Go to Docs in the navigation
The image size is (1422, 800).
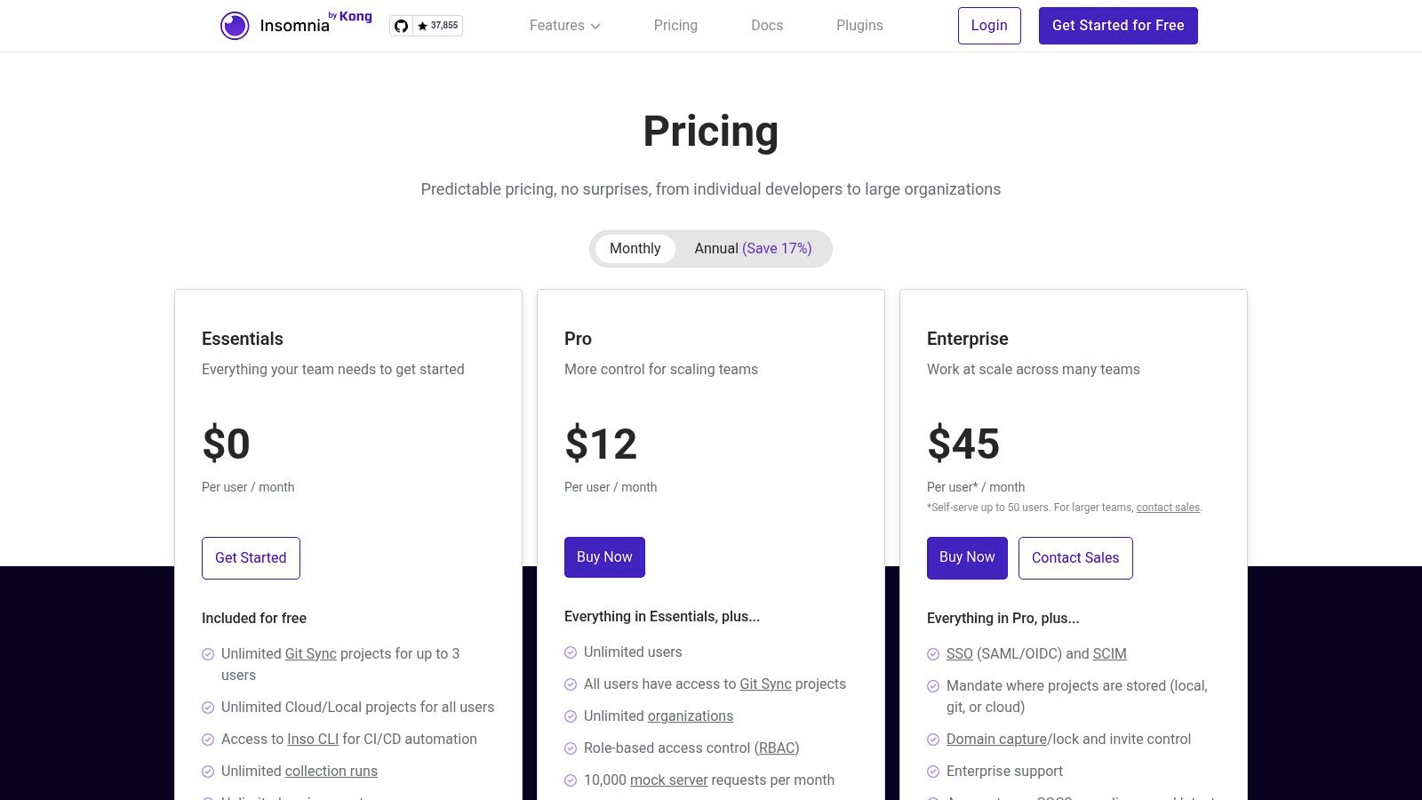pos(767,26)
